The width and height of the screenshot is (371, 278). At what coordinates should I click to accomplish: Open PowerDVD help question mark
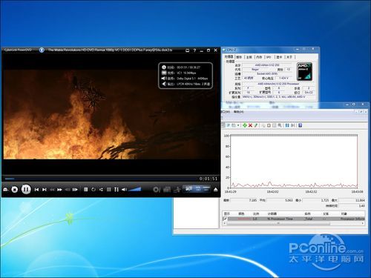point(194,50)
